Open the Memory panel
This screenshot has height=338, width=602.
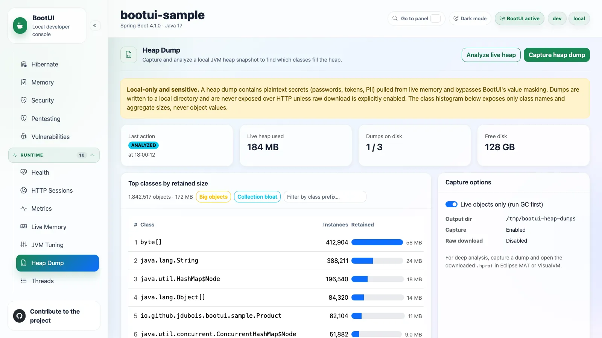point(58,82)
